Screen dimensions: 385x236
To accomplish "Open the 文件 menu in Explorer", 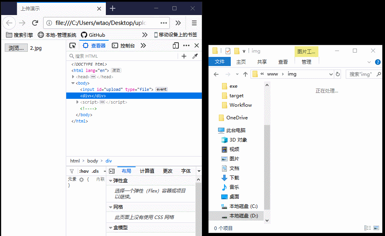I will click(220, 62).
